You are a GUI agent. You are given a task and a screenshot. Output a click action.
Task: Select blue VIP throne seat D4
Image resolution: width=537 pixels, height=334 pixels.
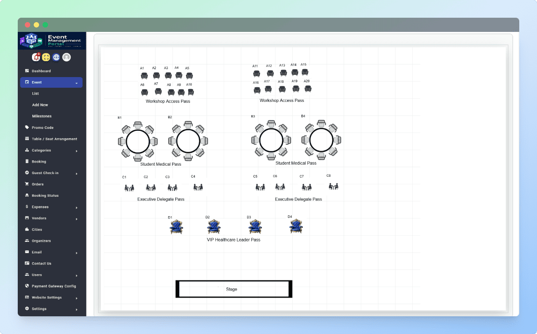[x=296, y=226]
